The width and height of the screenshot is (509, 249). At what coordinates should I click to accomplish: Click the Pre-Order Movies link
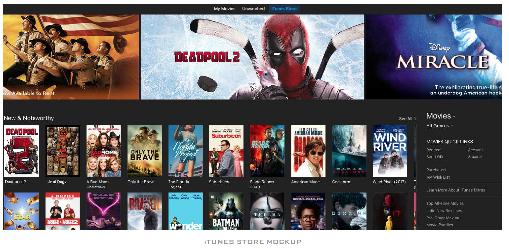(x=442, y=218)
